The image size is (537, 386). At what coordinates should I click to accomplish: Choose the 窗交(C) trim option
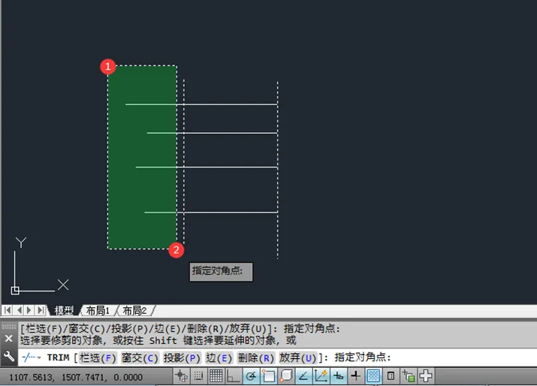point(140,357)
